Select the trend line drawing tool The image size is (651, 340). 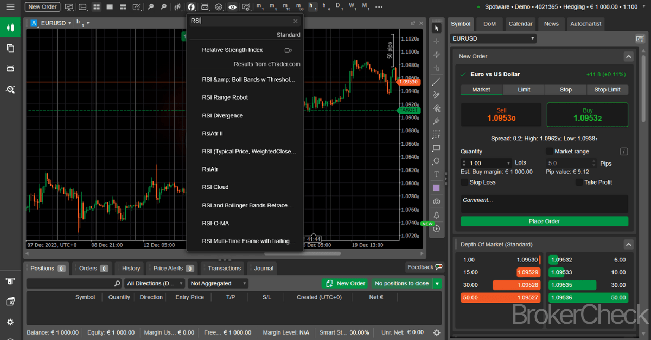point(437,82)
